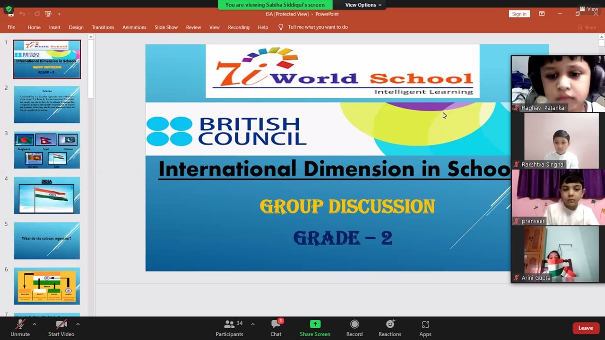Screen dimensions: 605x340
Task: Open the View ribbon tab
Action: coord(215,27)
